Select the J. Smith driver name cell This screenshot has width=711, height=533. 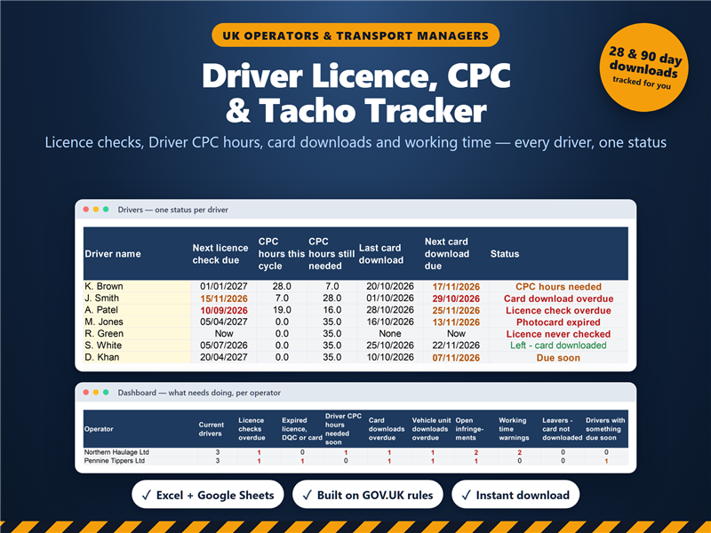click(x=137, y=298)
